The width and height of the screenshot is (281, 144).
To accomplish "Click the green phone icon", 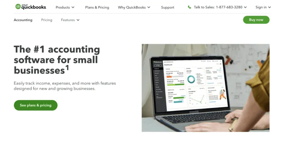I will tap(189, 7).
